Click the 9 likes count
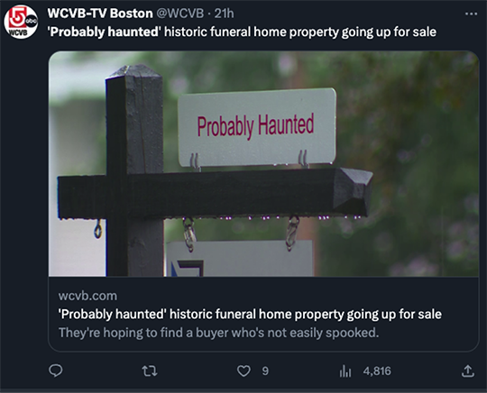Image resolution: width=487 pixels, height=393 pixels. [265, 371]
